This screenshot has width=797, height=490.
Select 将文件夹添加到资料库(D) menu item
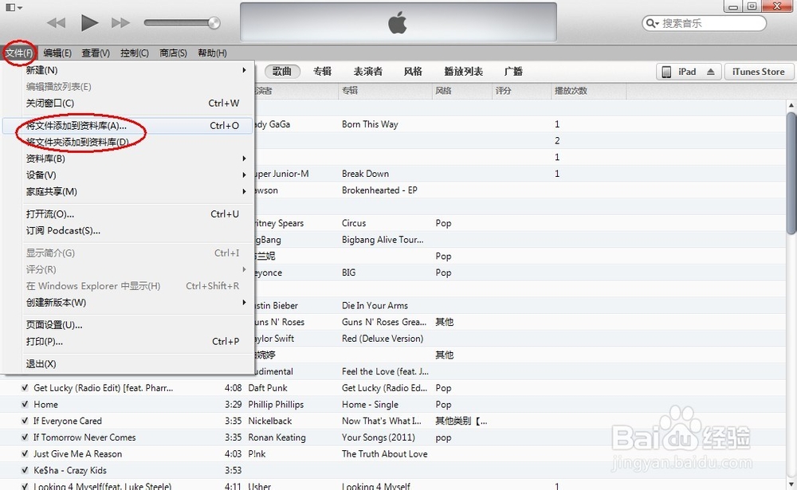click(x=127, y=142)
